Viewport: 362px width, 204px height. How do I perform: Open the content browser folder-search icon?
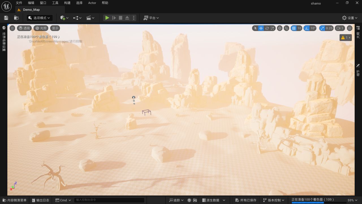click(16, 18)
